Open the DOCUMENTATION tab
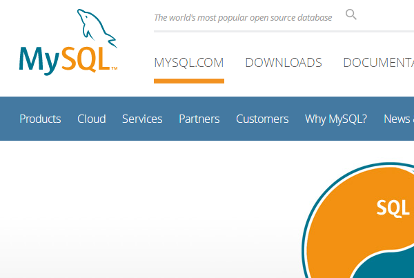The image size is (414, 278). coord(378,63)
